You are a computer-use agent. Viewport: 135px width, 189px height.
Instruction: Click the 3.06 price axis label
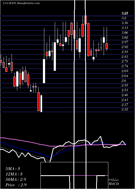point(125,33)
